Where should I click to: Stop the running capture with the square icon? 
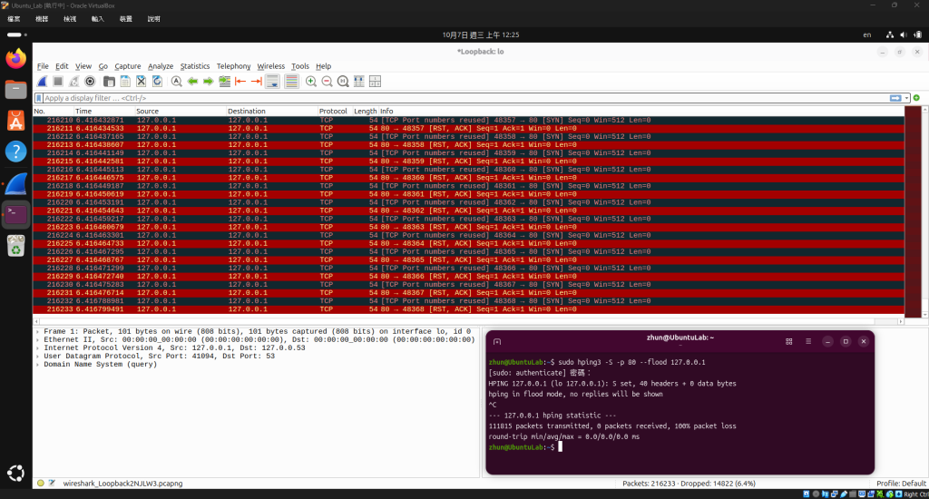point(58,82)
